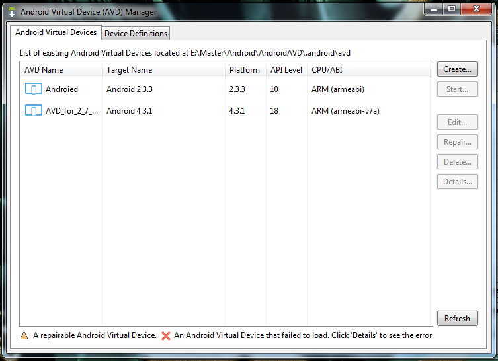This screenshot has height=361, width=498.
Task: Click the Details... button
Action: [x=458, y=182]
